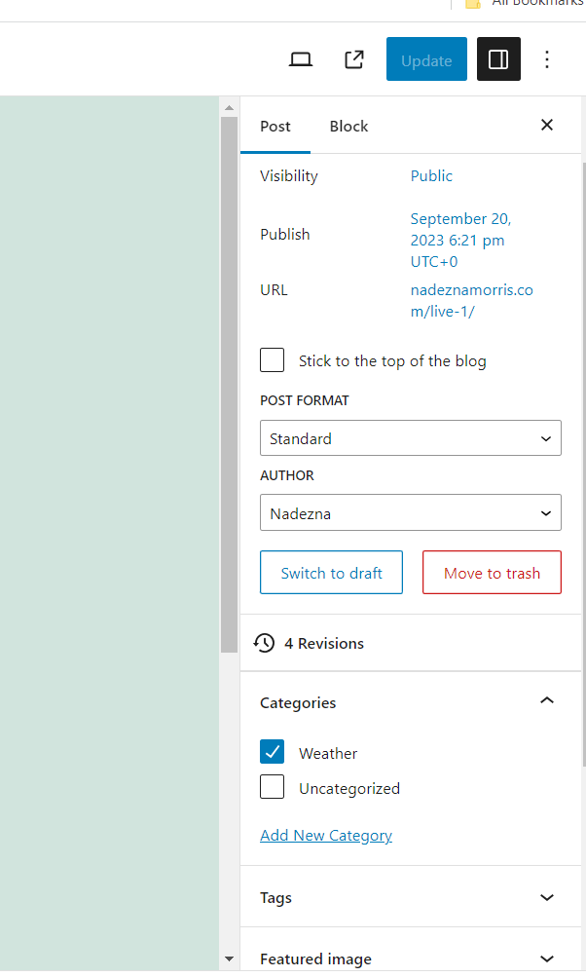Click Add New Category link
The height and width of the screenshot is (977, 586).
326,836
